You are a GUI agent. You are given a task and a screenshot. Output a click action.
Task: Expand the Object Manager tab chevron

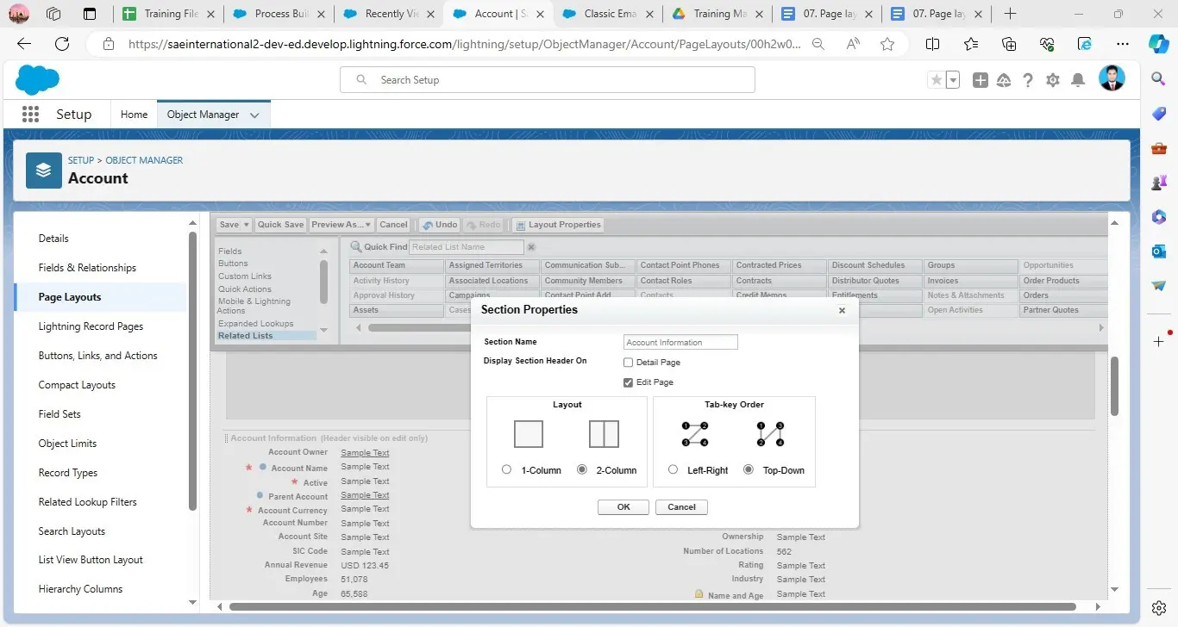click(x=254, y=115)
